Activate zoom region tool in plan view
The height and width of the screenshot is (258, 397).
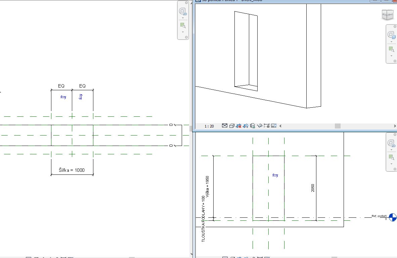click(x=183, y=25)
